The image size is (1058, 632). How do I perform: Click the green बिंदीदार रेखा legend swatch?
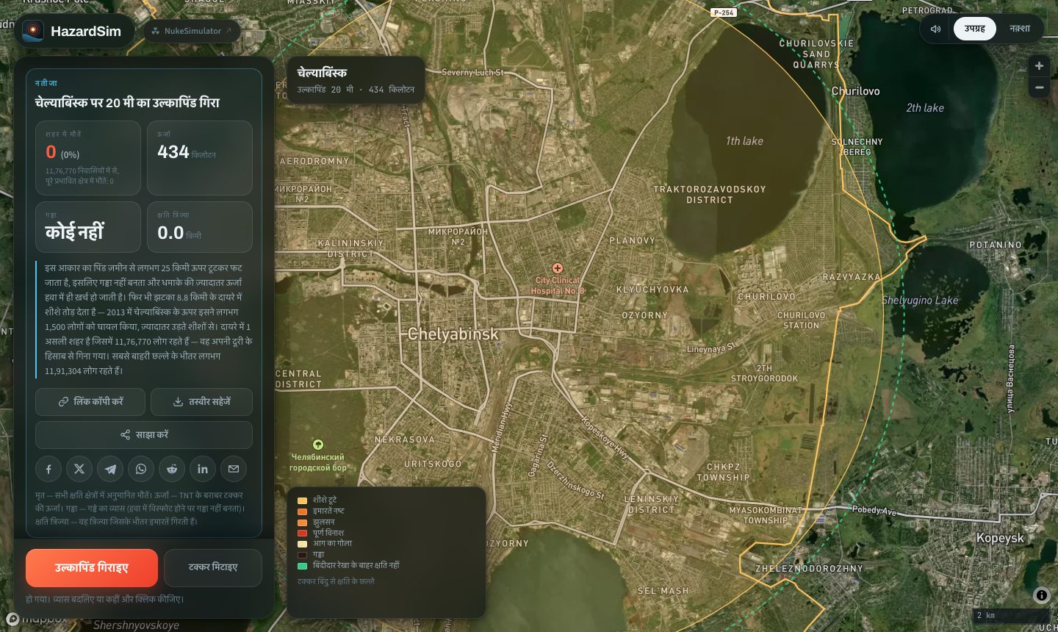[302, 566]
